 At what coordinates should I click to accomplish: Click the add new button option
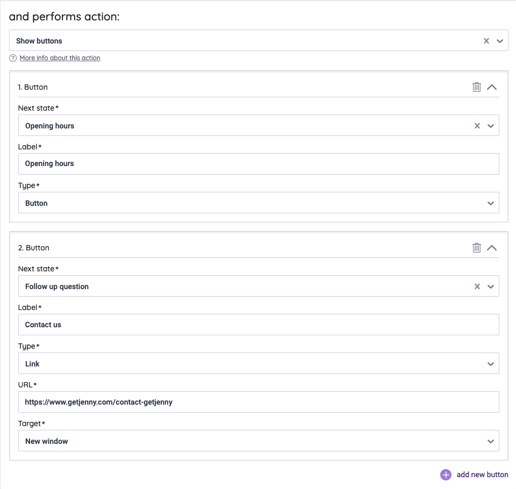coord(482,474)
